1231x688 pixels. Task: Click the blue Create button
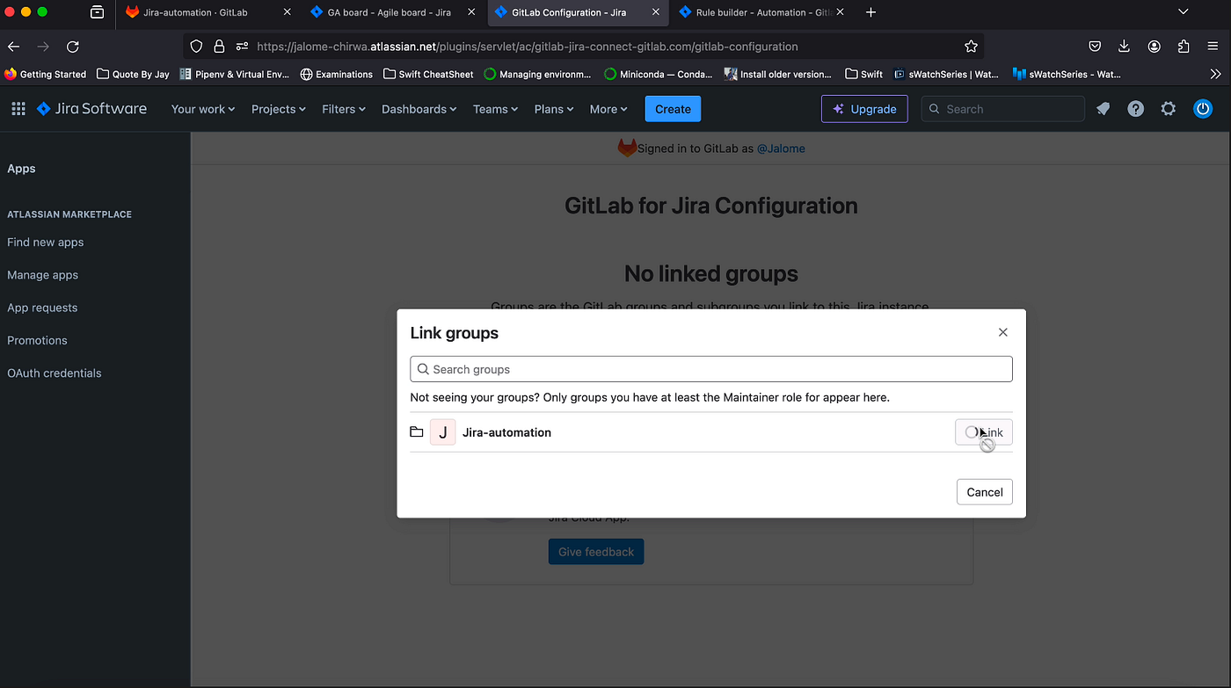point(673,109)
